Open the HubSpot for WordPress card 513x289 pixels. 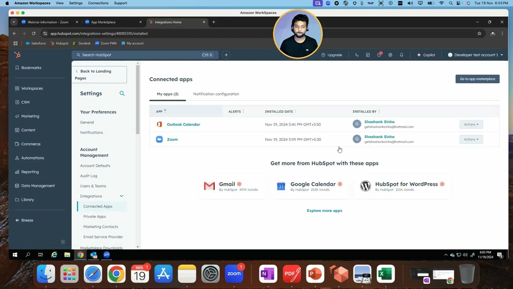point(402,186)
